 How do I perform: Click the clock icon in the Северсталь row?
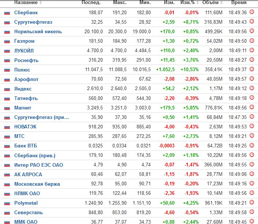coord(252,212)
